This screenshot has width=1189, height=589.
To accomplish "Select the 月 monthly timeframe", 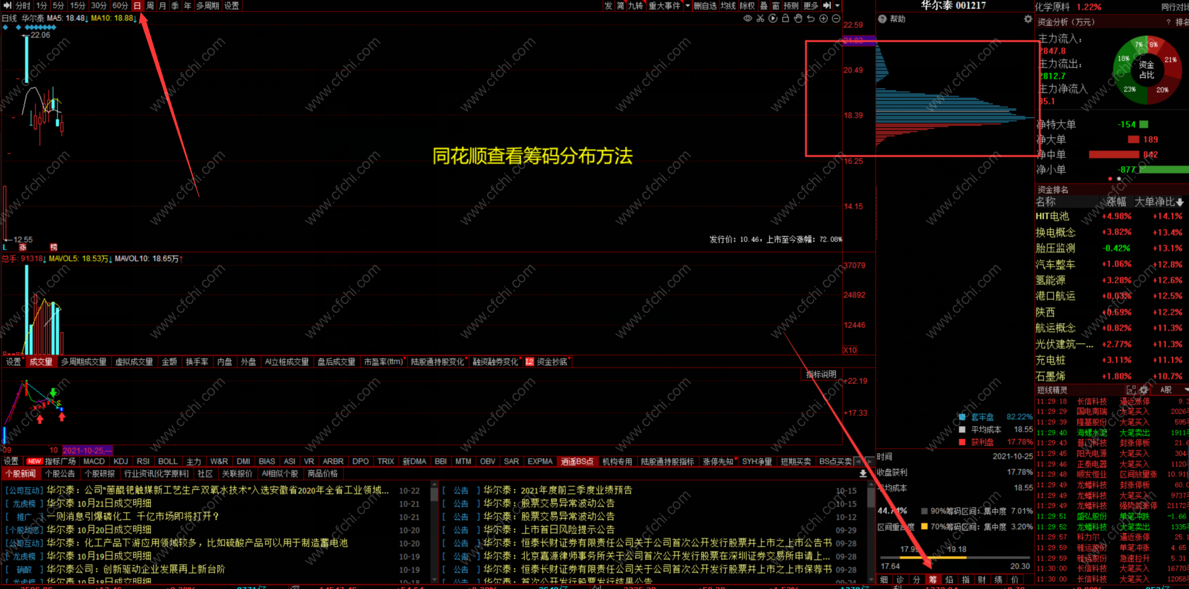I will click(x=163, y=6).
